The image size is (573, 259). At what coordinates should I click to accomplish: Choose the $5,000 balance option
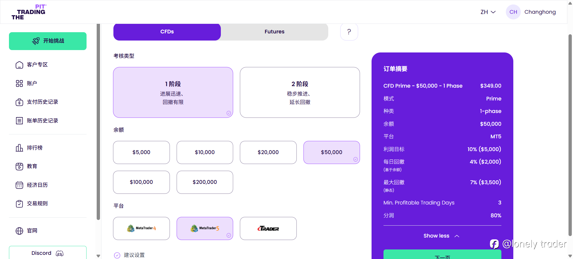click(141, 152)
